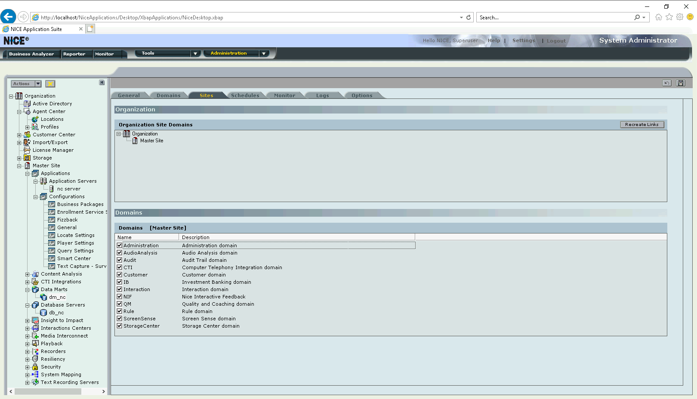Viewport: 697px width, 399px height.
Task: Open the Tools dropdown arrow
Action: (195, 54)
